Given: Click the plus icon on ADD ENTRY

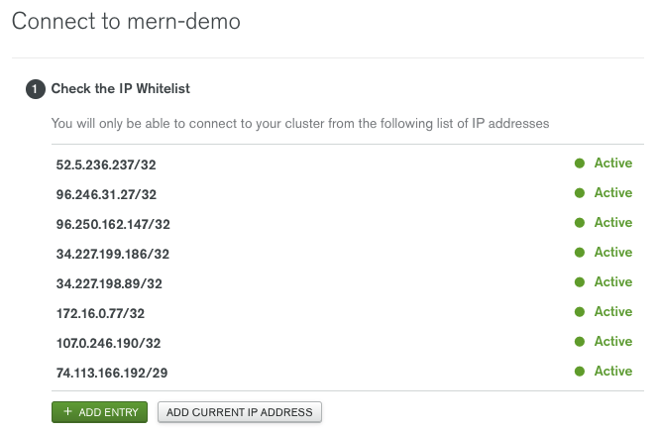Looking at the screenshot, I should click(x=67, y=411).
